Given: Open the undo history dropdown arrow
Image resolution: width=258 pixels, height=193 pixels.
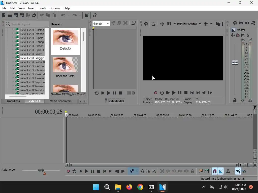Looking at the screenshot, I should click(x=69, y=15).
